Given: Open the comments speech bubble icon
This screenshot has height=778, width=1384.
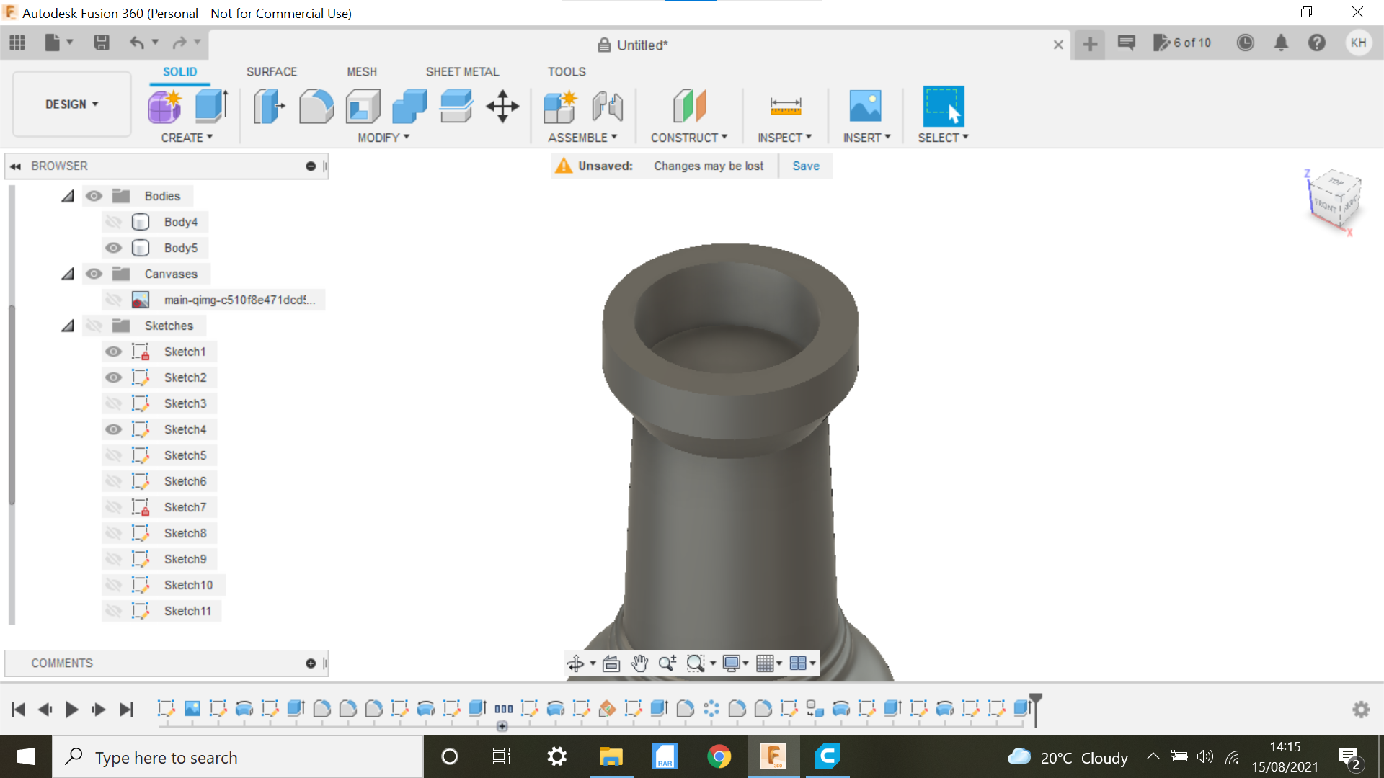Looking at the screenshot, I should pyautogui.click(x=1127, y=43).
